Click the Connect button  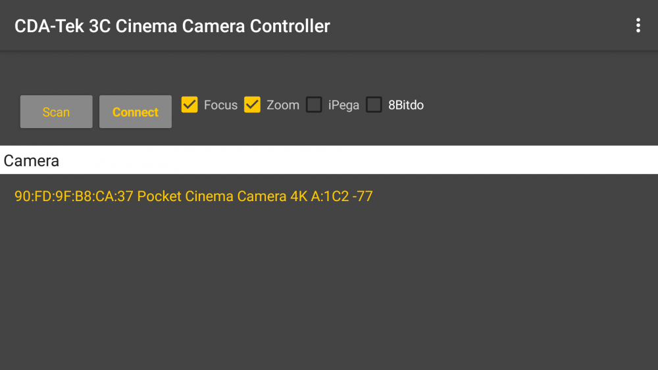pyautogui.click(x=136, y=112)
